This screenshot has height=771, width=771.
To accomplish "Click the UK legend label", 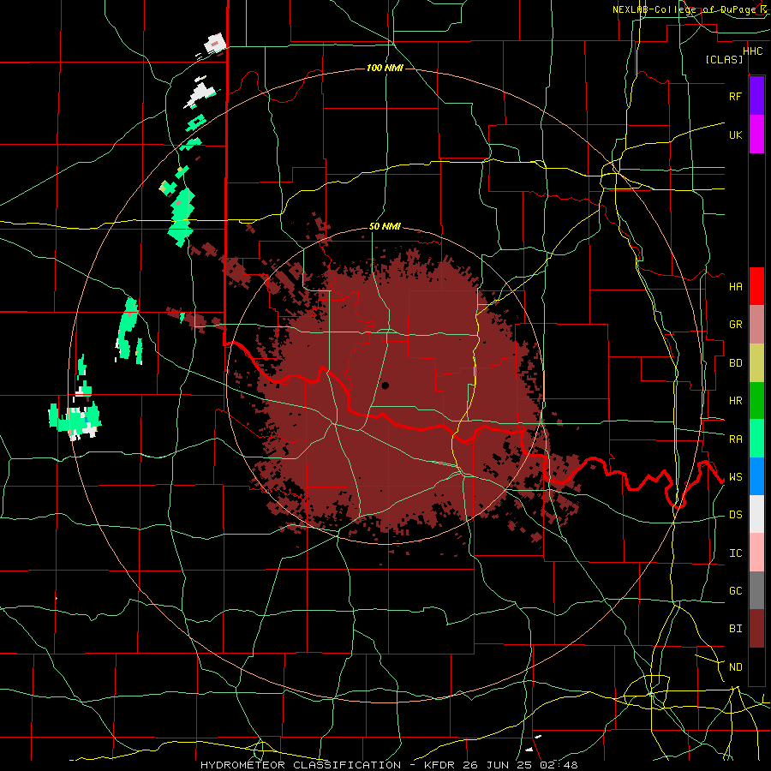I will tap(735, 134).
